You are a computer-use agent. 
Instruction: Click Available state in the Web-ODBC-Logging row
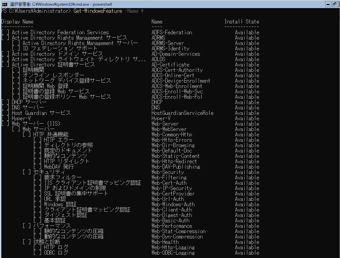[247, 253]
